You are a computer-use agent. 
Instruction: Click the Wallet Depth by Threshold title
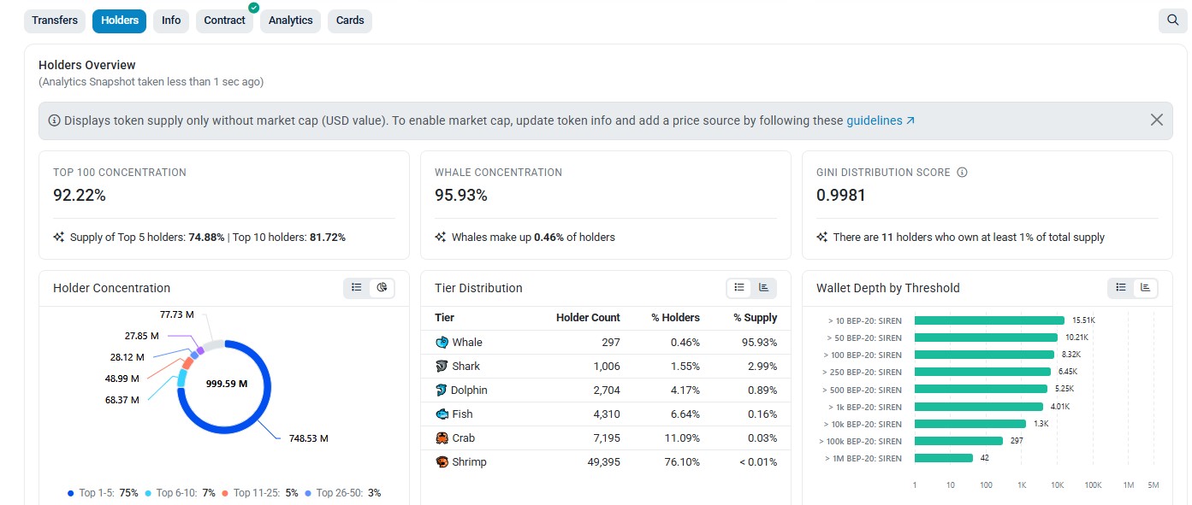pyautogui.click(x=888, y=288)
